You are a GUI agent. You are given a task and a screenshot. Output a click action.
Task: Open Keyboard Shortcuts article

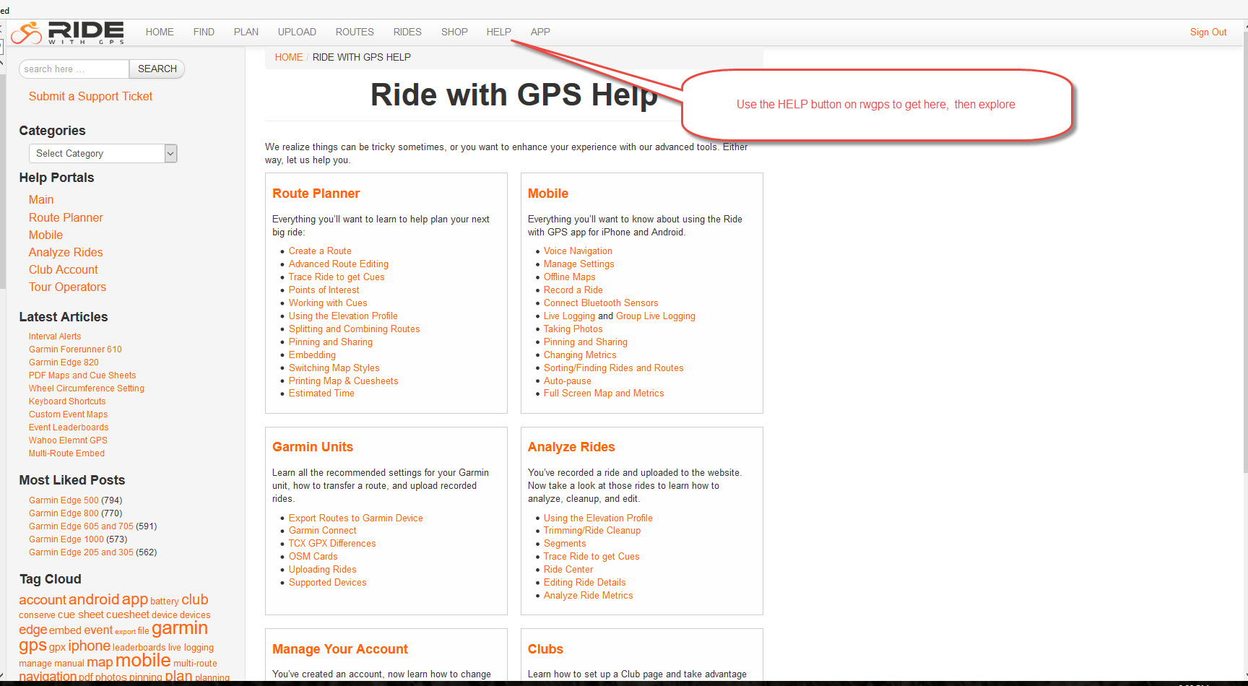[67, 401]
